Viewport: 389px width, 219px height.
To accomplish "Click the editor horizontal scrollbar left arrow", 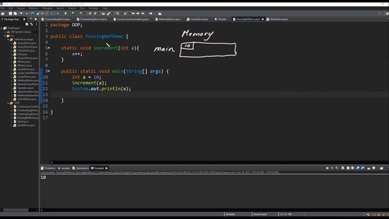I will 51,162.
